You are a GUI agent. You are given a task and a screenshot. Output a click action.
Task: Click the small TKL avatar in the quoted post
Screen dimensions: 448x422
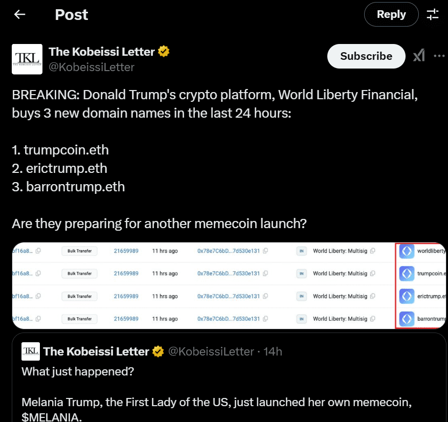coord(30,351)
